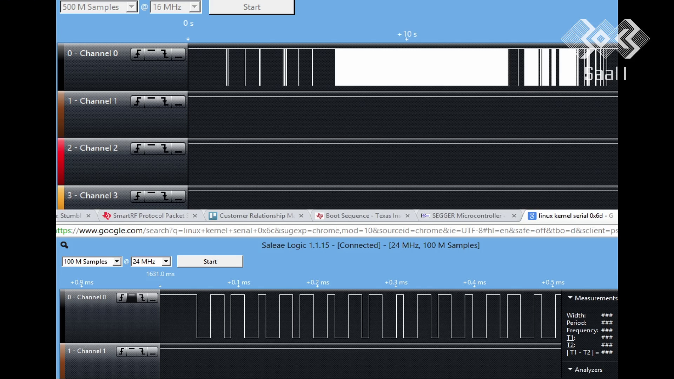Click the magnifier icon beside Saleae Logic title

pyautogui.click(x=64, y=245)
